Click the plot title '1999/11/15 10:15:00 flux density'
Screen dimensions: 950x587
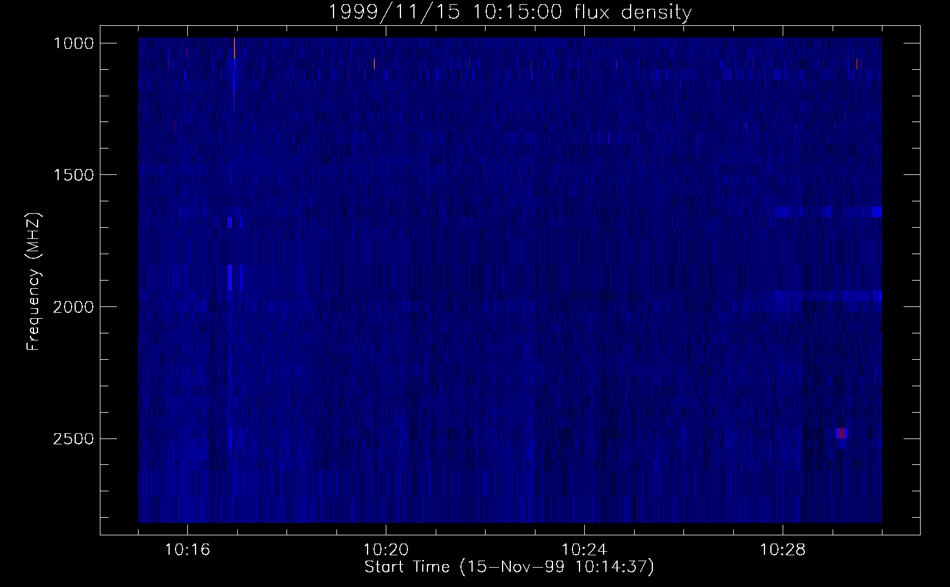[x=510, y=12]
